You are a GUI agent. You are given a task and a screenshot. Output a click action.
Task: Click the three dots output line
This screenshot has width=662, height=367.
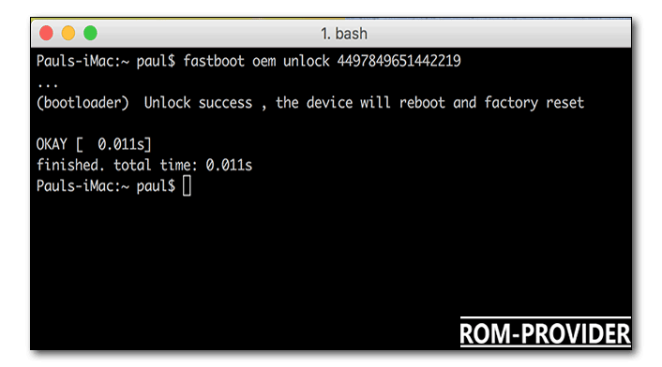[47, 85]
